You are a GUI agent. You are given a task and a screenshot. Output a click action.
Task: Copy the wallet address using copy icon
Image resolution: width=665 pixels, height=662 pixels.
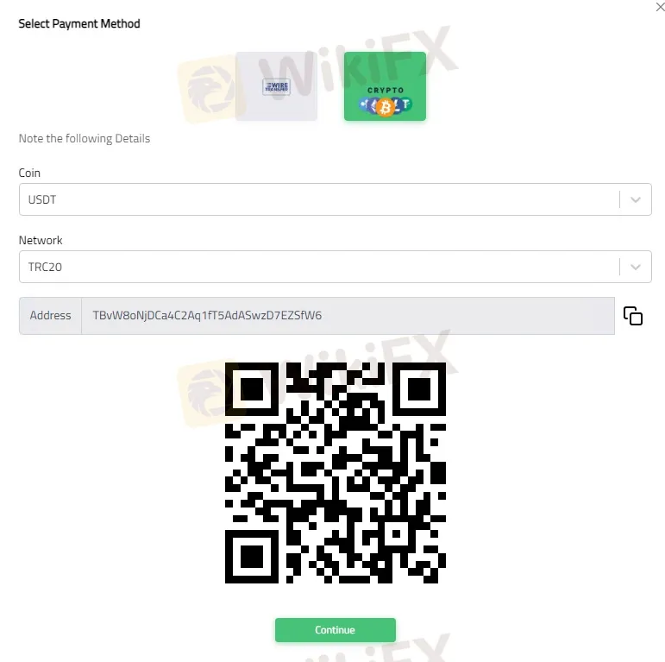pyautogui.click(x=633, y=316)
